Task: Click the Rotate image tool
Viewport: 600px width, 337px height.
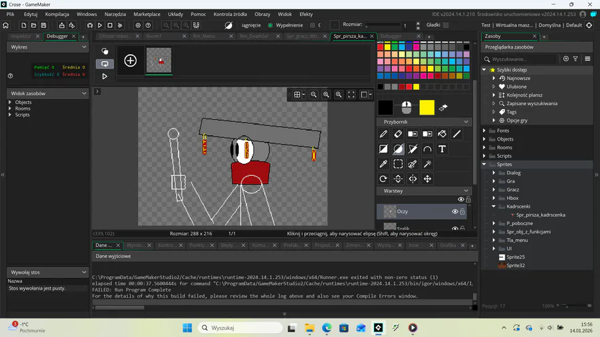Action: coord(383,178)
